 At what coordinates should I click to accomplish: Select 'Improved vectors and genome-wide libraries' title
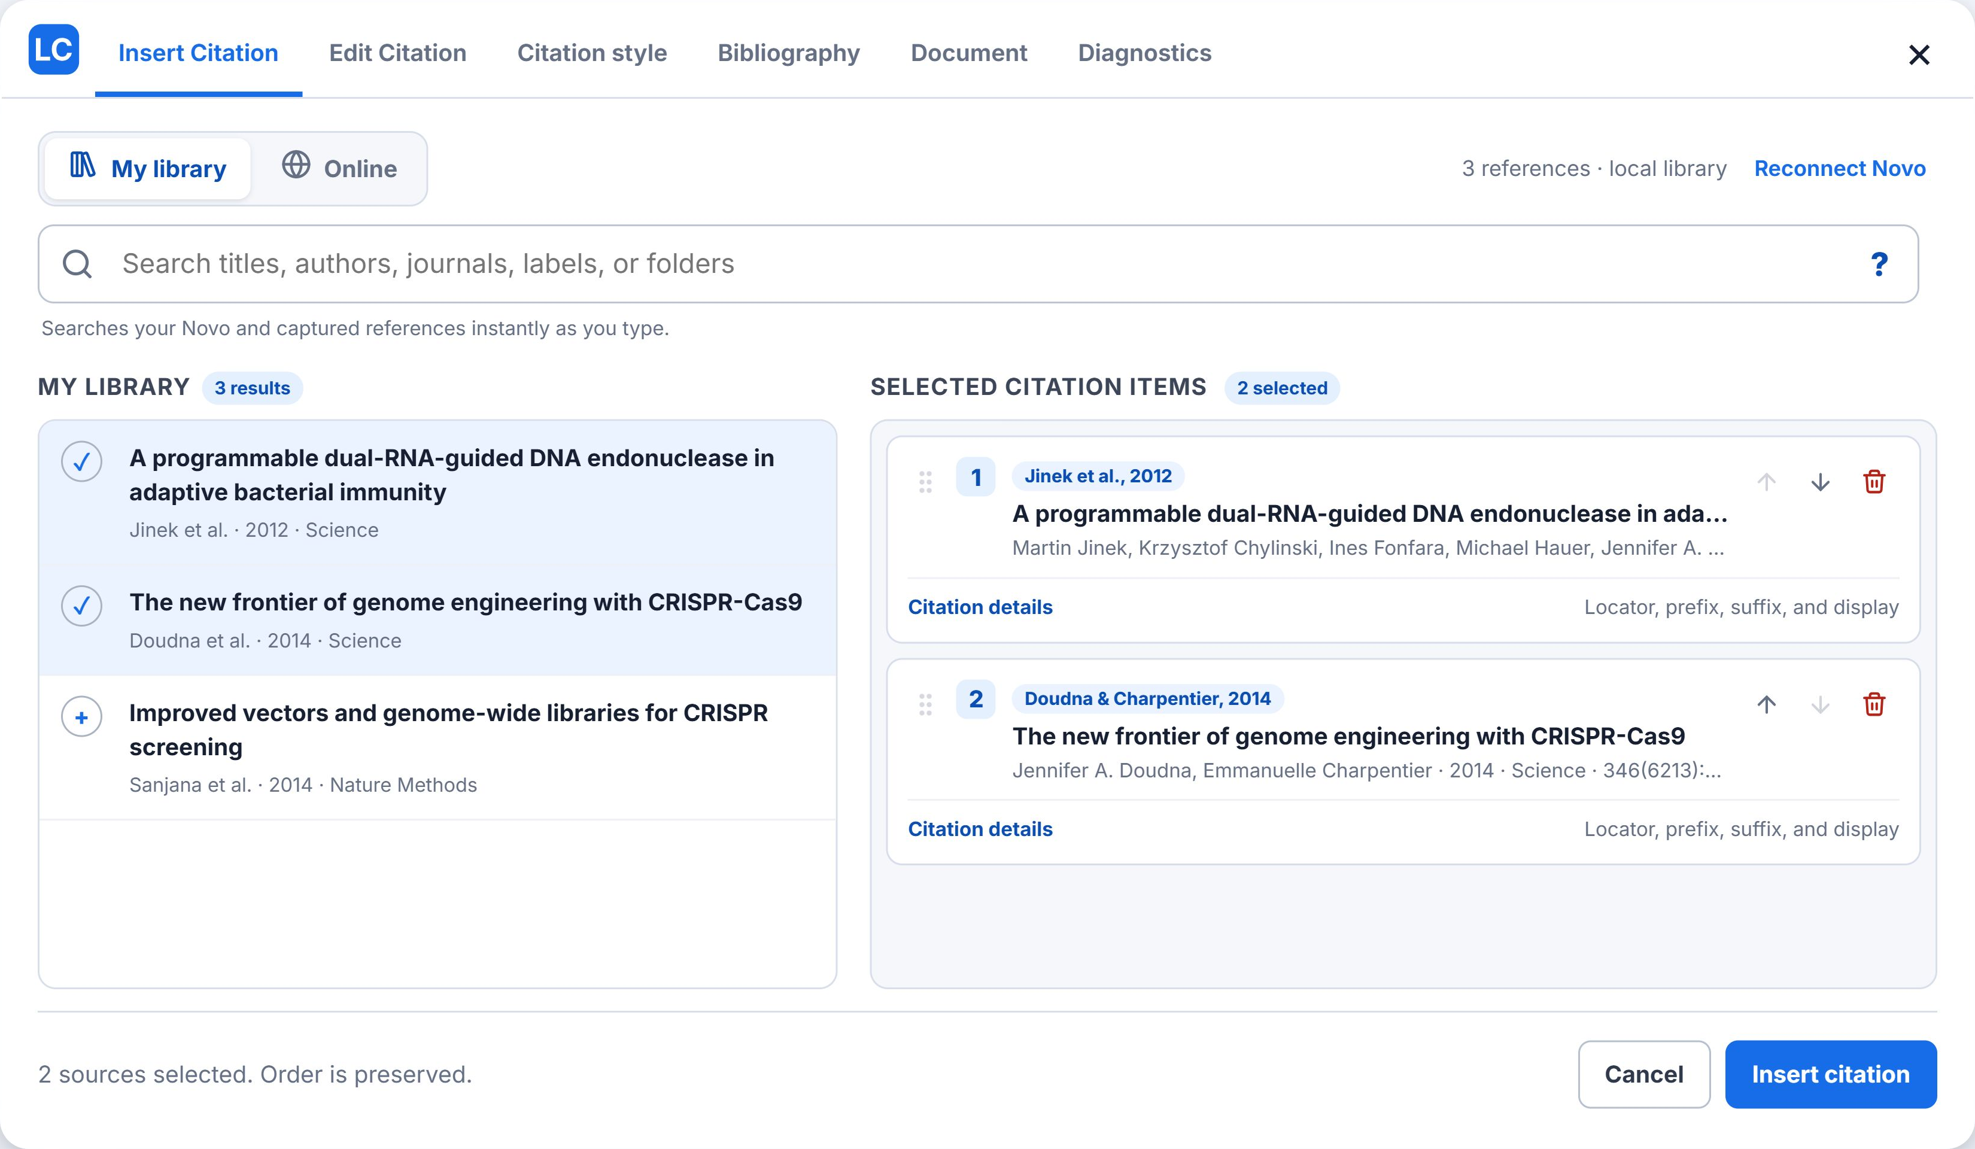pos(448,729)
